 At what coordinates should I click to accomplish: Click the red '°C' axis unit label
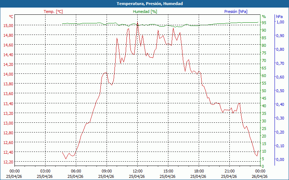pos(11,17)
